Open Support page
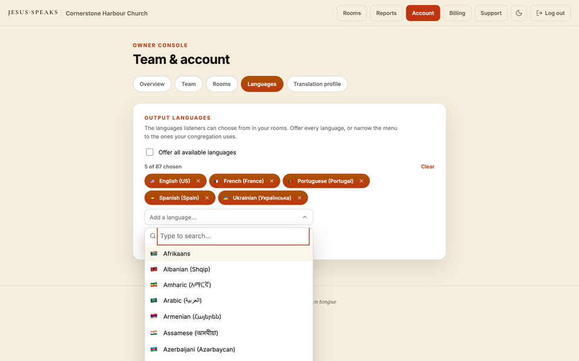Viewport: 579px width, 361px height. tap(491, 13)
